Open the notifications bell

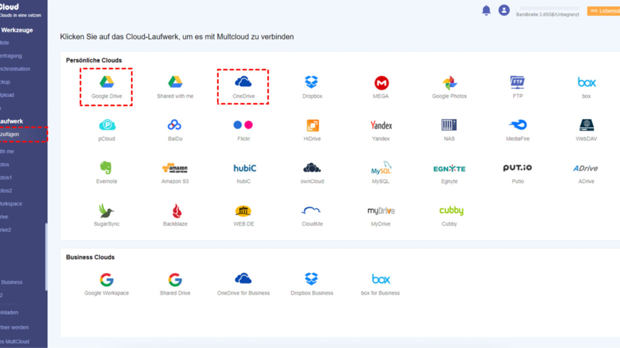tap(486, 10)
